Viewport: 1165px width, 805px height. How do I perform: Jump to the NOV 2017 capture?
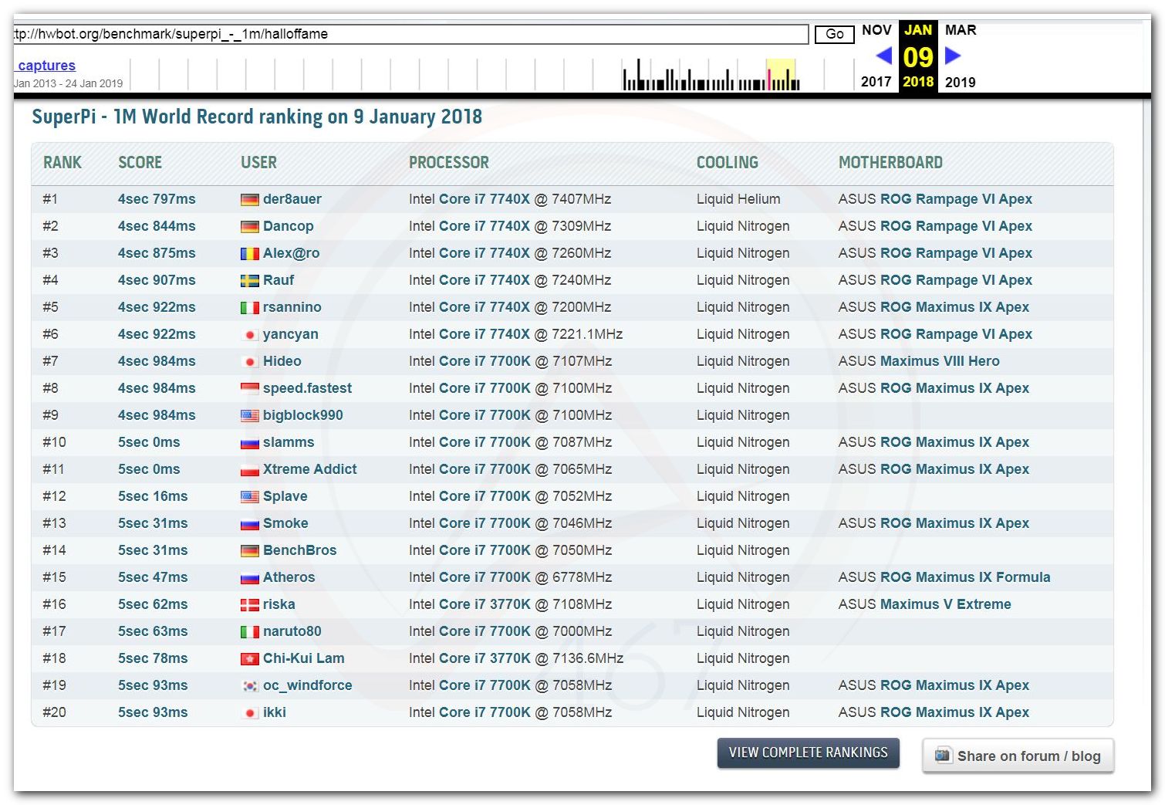click(x=876, y=30)
